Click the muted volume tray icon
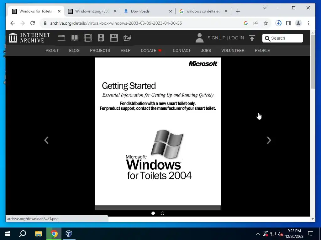The height and width of the screenshot is (240, 321). tap(280, 234)
